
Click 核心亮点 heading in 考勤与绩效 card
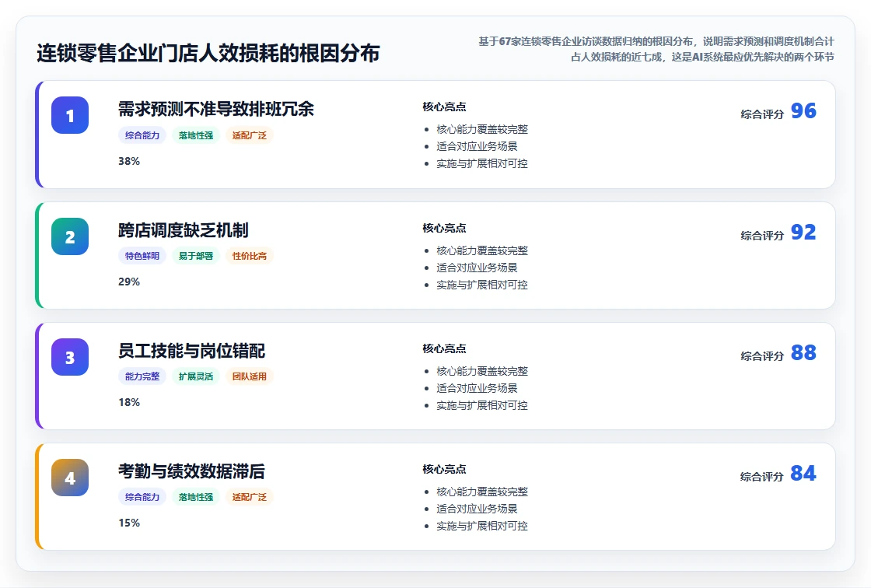tap(444, 469)
